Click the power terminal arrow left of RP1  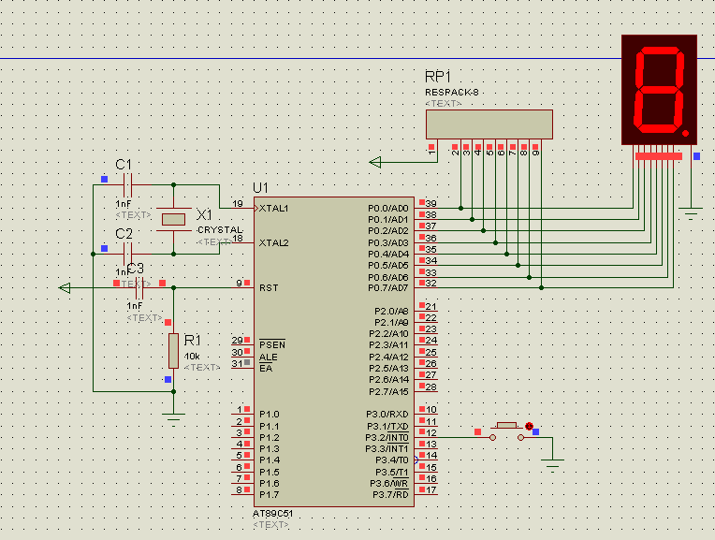(x=375, y=162)
